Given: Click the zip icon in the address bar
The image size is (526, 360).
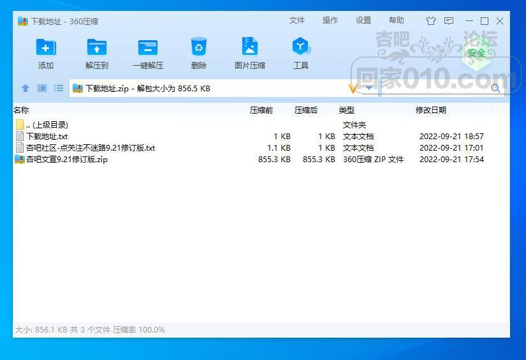Looking at the screenshot, I should pos(78,88).
